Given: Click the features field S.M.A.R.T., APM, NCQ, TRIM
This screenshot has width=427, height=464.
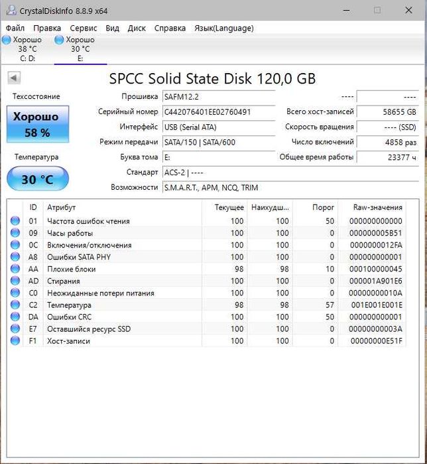Looking at the screenshot, I should (x=291, y=188).
